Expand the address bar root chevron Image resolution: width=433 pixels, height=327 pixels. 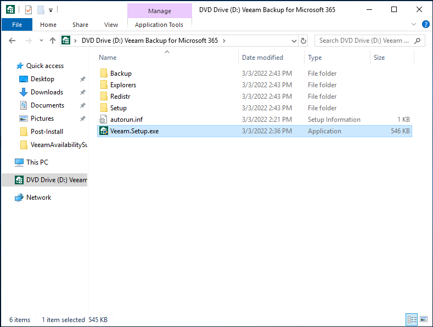click(75, 41)
